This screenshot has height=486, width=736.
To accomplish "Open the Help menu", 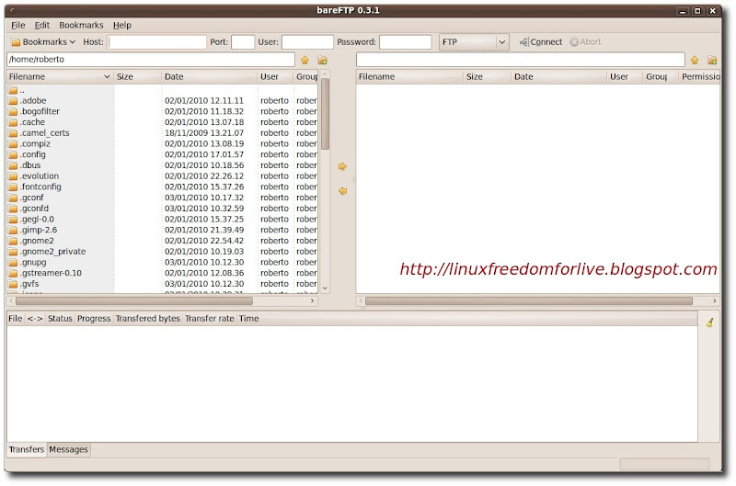I will [x=122, y=25].
